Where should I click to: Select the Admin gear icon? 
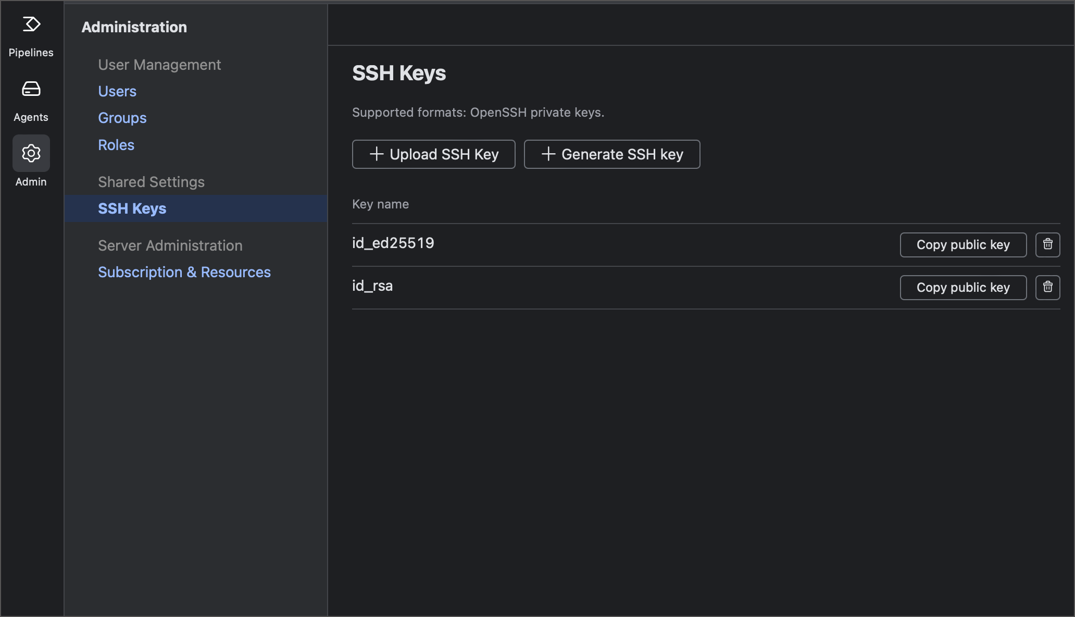tap(31, 153)
